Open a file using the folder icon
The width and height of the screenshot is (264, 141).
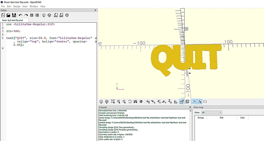(x=8, y=15)
